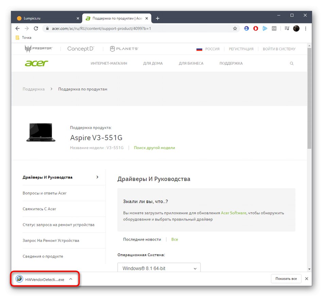Close the downloads bar

pos(307,279)
